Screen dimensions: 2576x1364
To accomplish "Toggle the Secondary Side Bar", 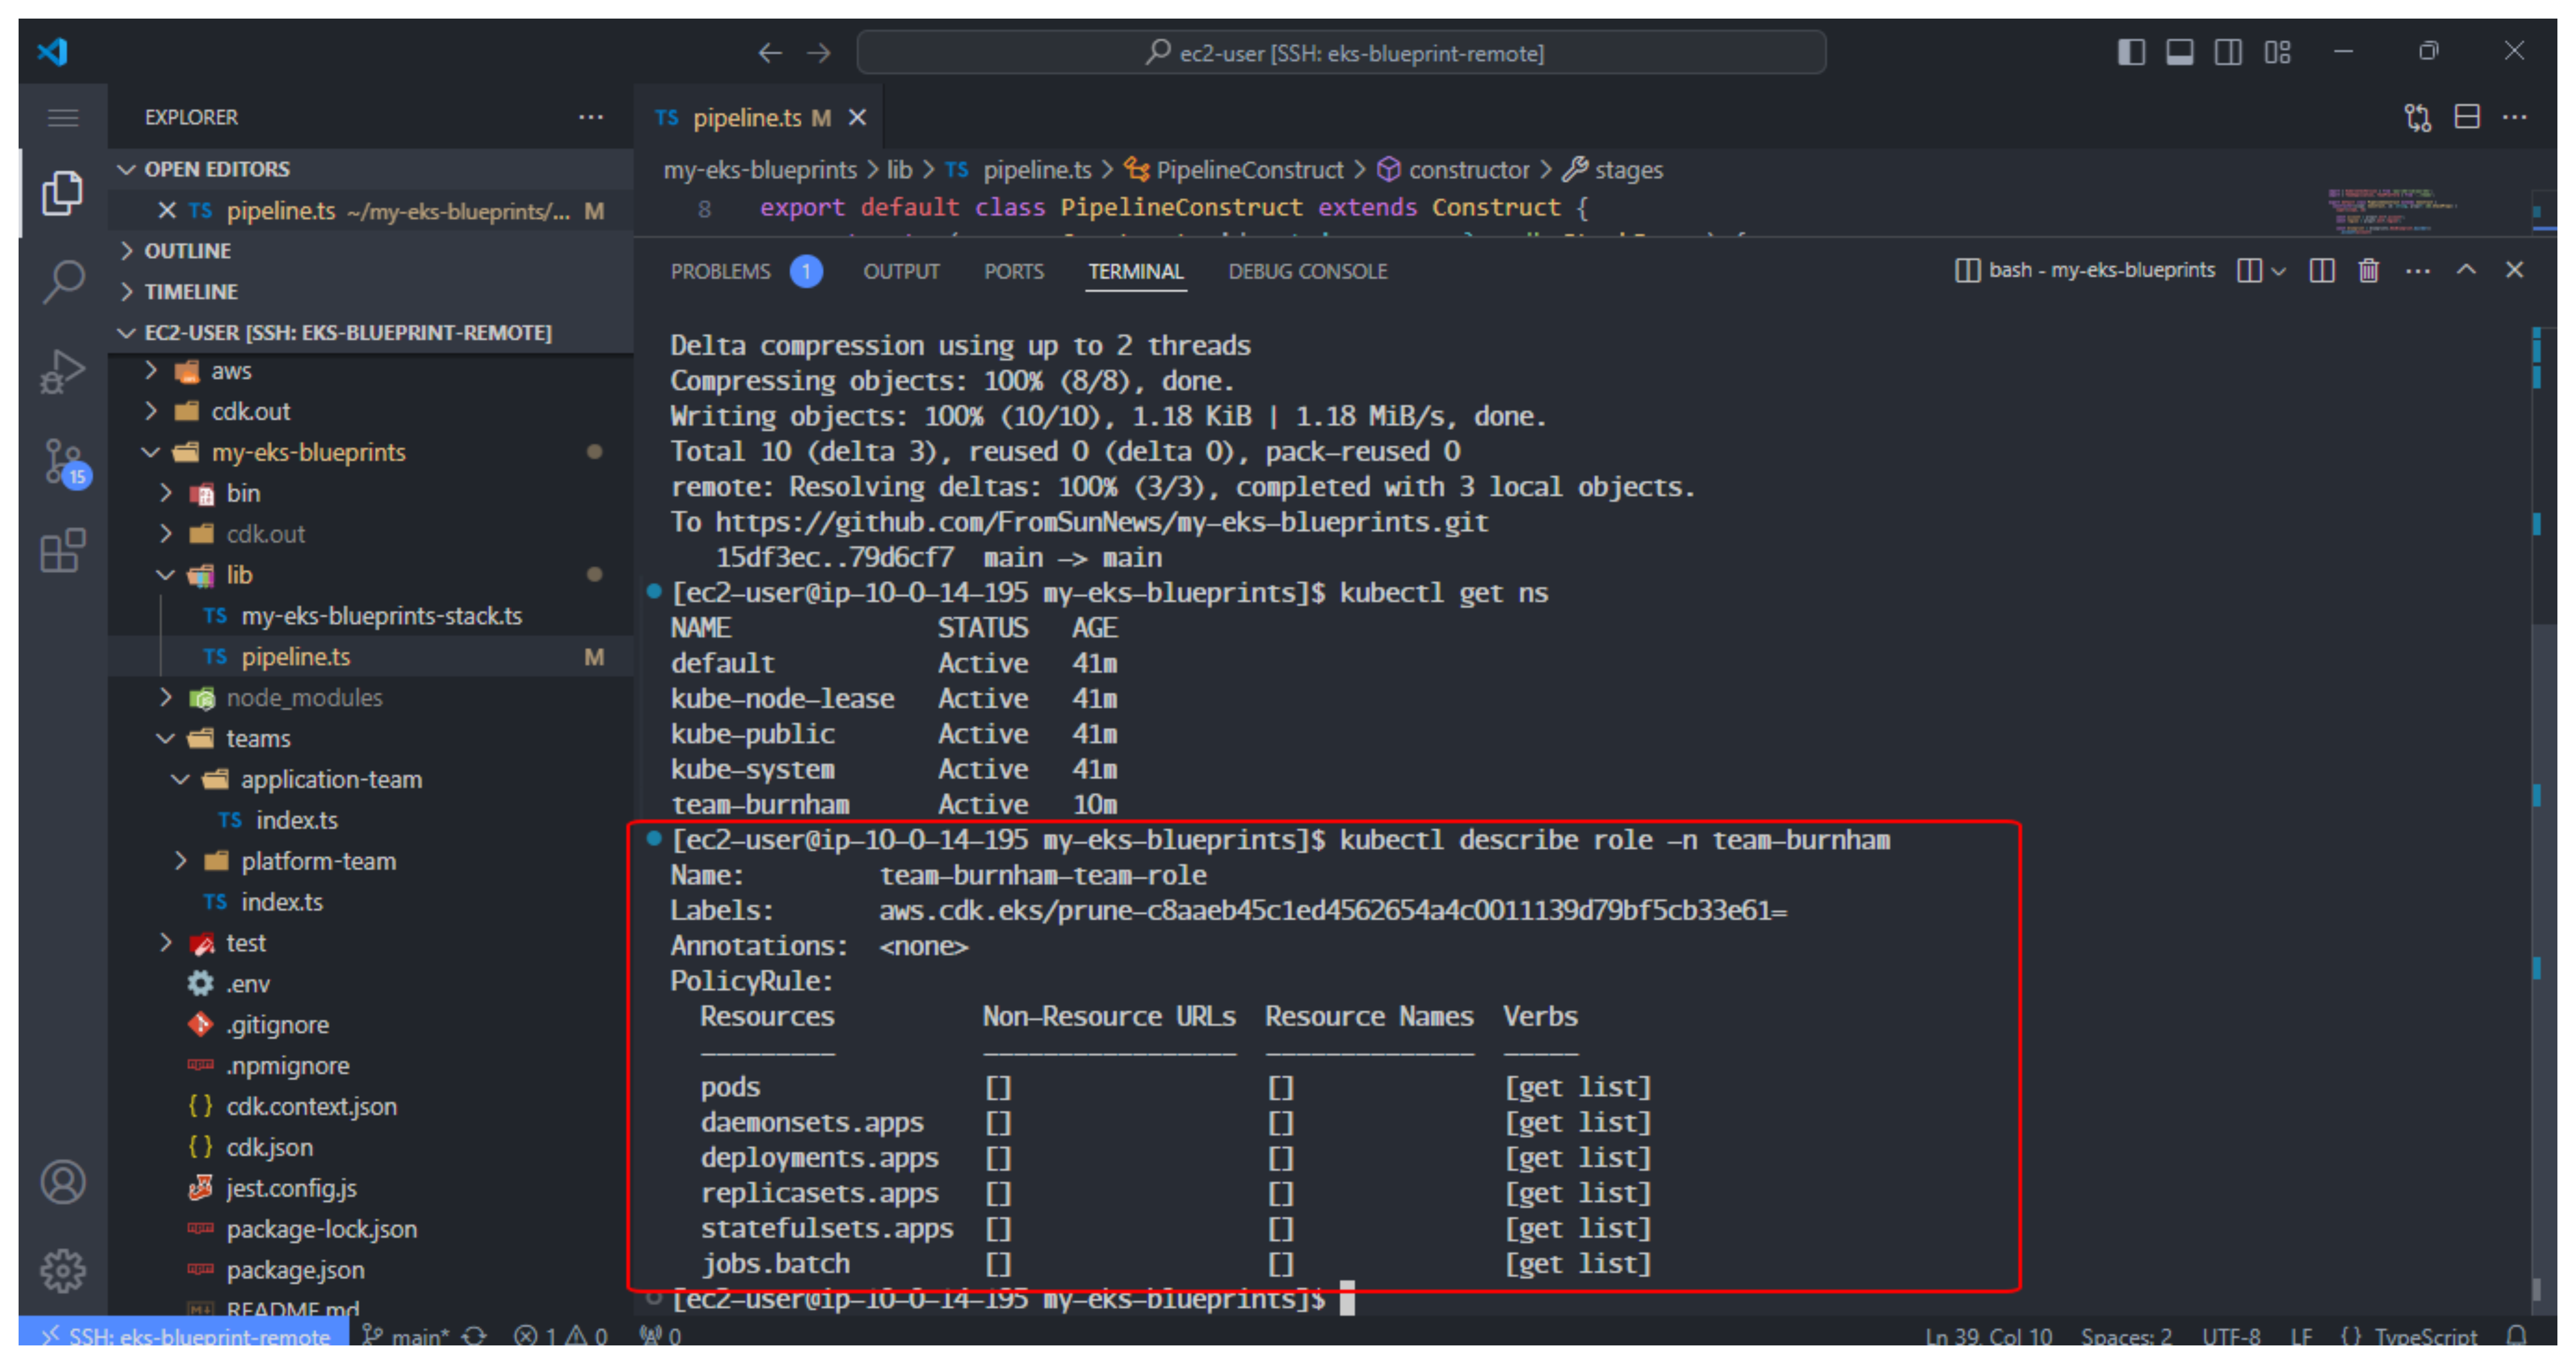I will coord(2228,51).
